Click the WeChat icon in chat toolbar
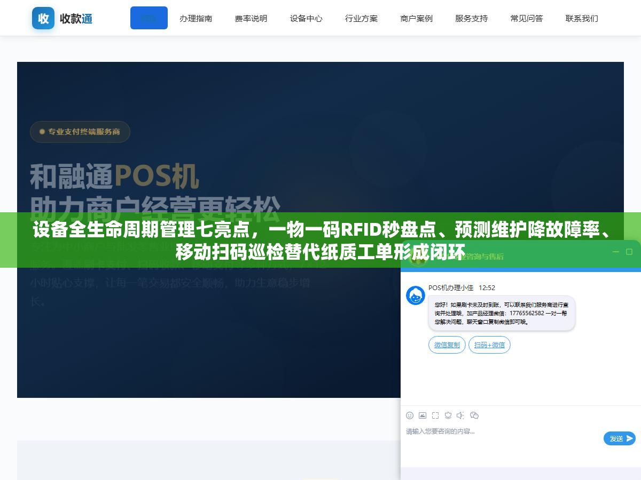Image resolution: width=641 pixels, height=480 pixels. pos(474,415)
